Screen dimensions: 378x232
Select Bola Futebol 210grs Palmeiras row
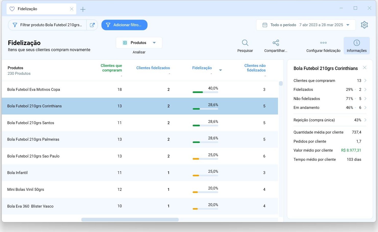pyautogui.click(x=140, y=139)
